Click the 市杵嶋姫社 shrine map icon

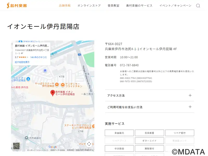click(27, 138)
